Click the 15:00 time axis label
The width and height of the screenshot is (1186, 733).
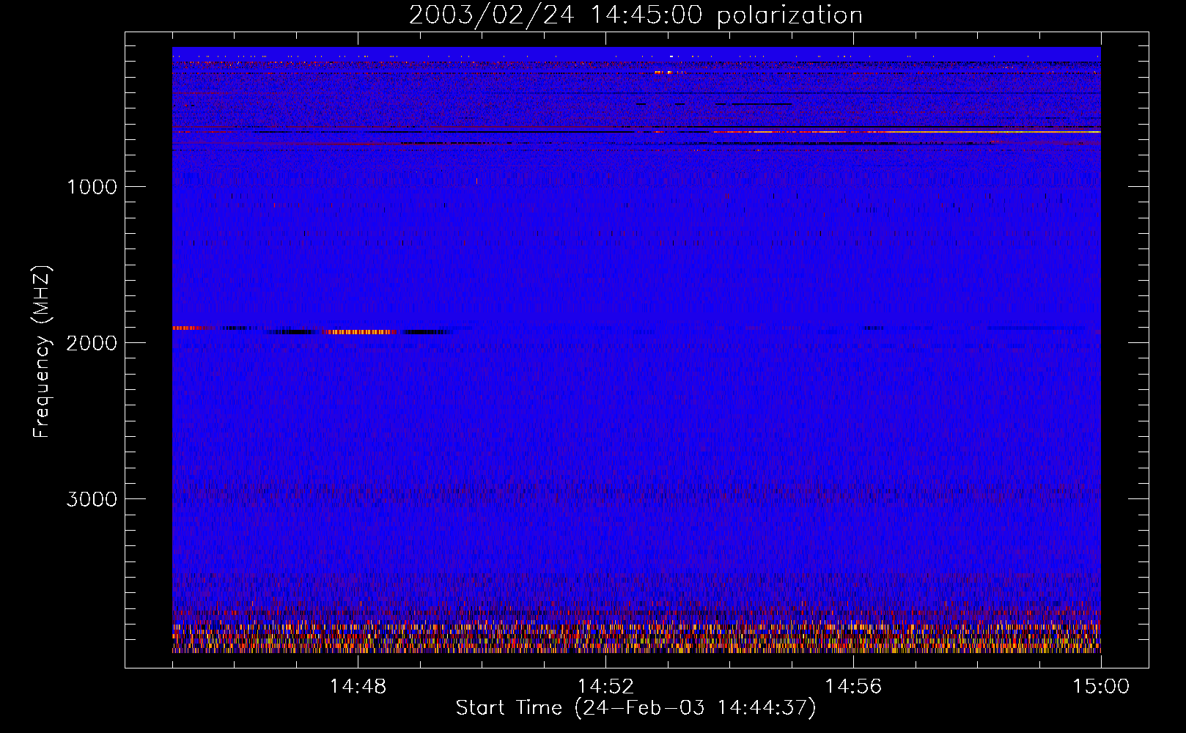[1101, 687]
